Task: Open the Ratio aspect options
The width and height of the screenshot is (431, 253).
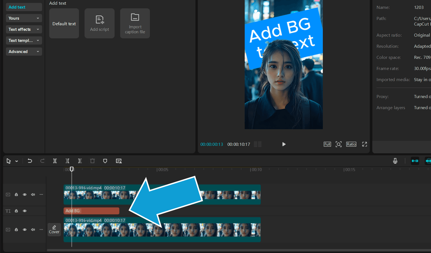Action: pos(351,144)
